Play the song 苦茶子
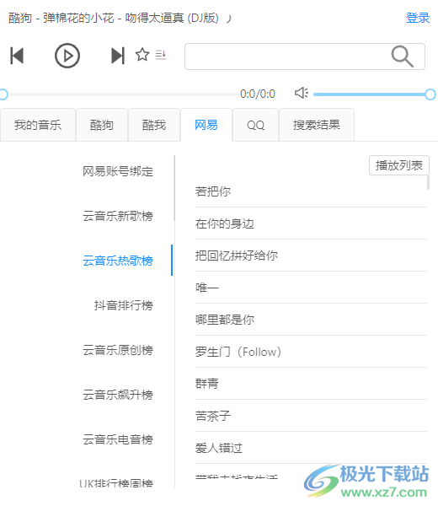This screenshot has height=506, width=438. (x=311, y=416)
